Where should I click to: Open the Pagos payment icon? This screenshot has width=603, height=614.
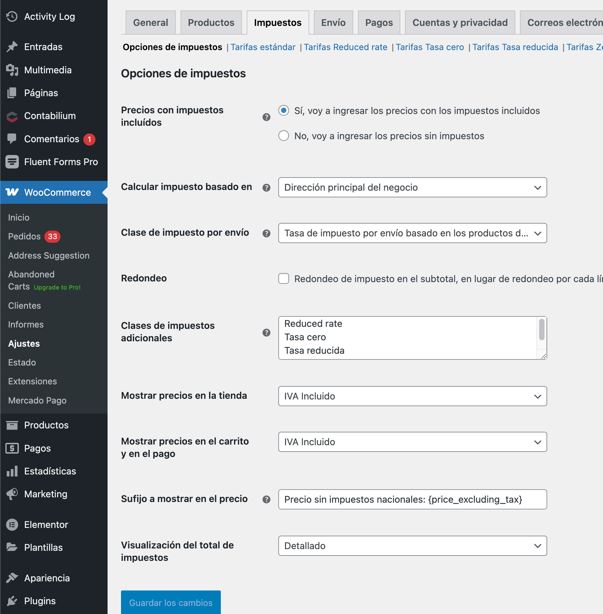click(12, 448)
